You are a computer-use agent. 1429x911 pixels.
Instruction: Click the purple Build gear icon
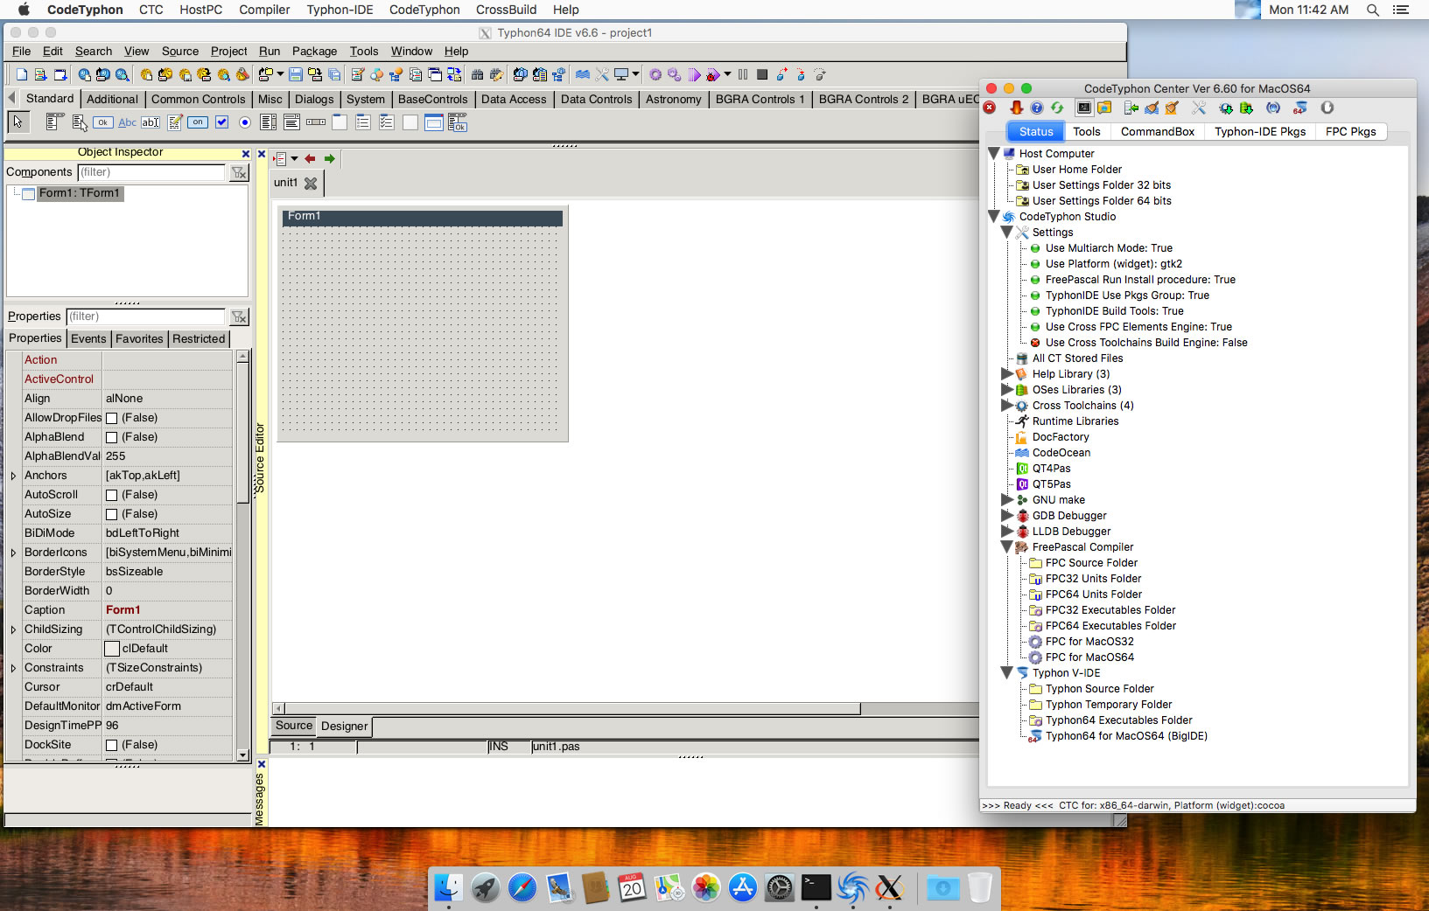pyautogui.click(x=655, y=75)
